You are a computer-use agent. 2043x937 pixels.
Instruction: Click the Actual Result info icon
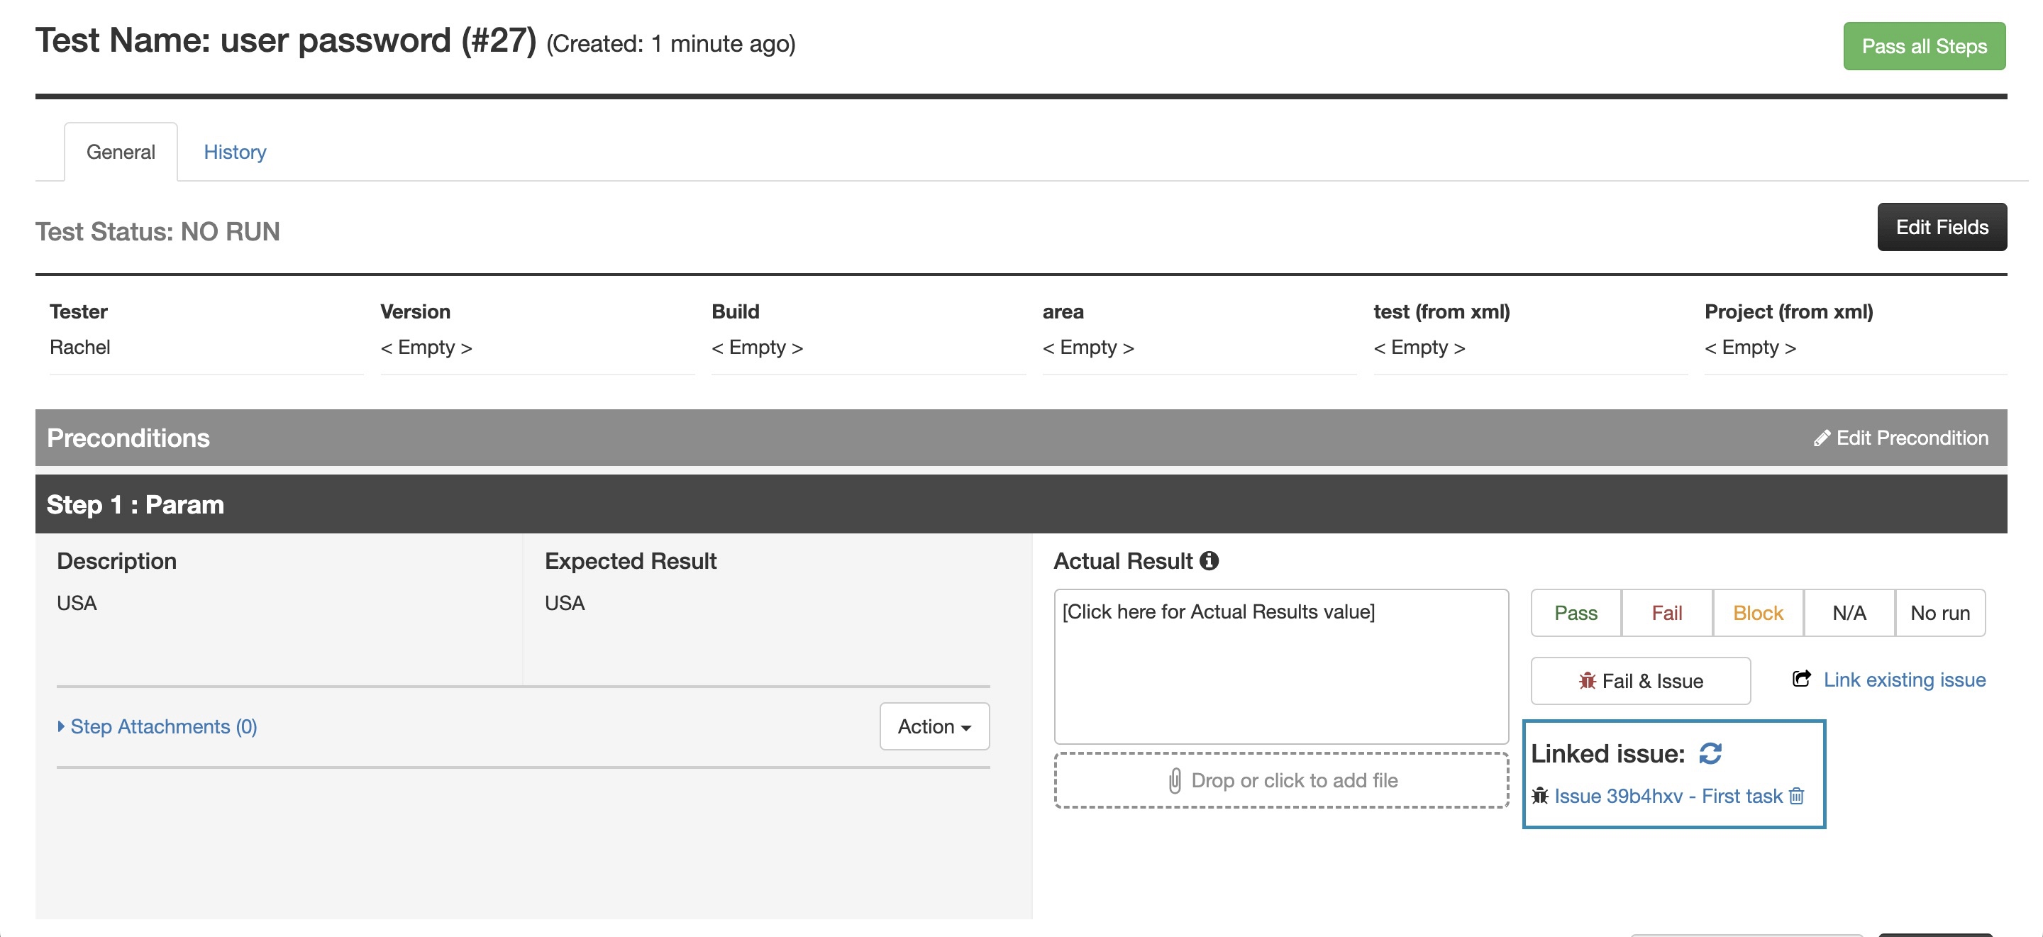[x=1209, y=561]
